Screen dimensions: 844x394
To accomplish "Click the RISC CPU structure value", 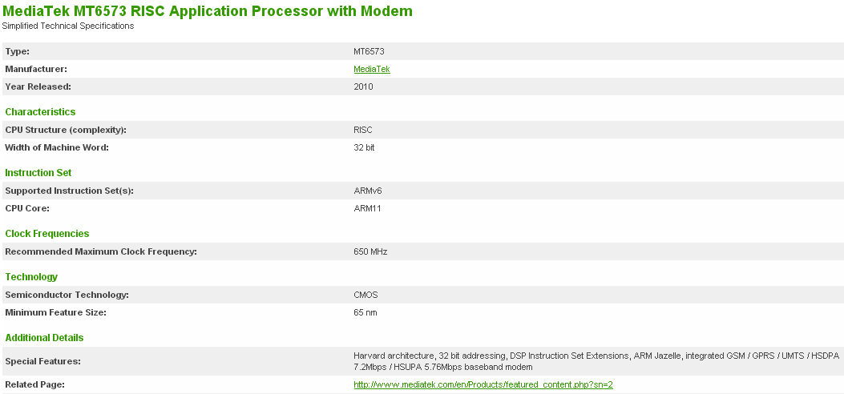I will (363, 130).
